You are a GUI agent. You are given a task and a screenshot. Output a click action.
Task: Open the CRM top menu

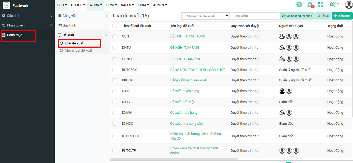point(111,5)
